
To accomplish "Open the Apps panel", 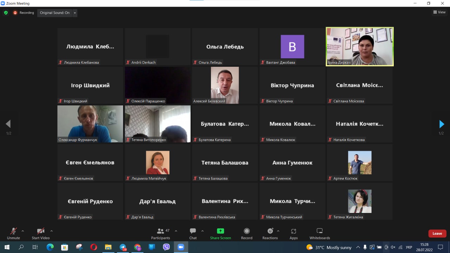I will tap(294, 233).
